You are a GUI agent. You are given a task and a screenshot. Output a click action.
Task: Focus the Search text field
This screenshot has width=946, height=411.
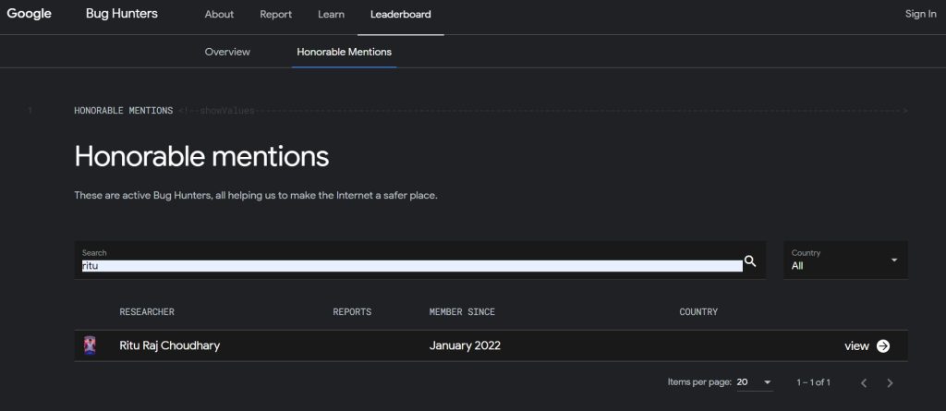coord(411,265)
